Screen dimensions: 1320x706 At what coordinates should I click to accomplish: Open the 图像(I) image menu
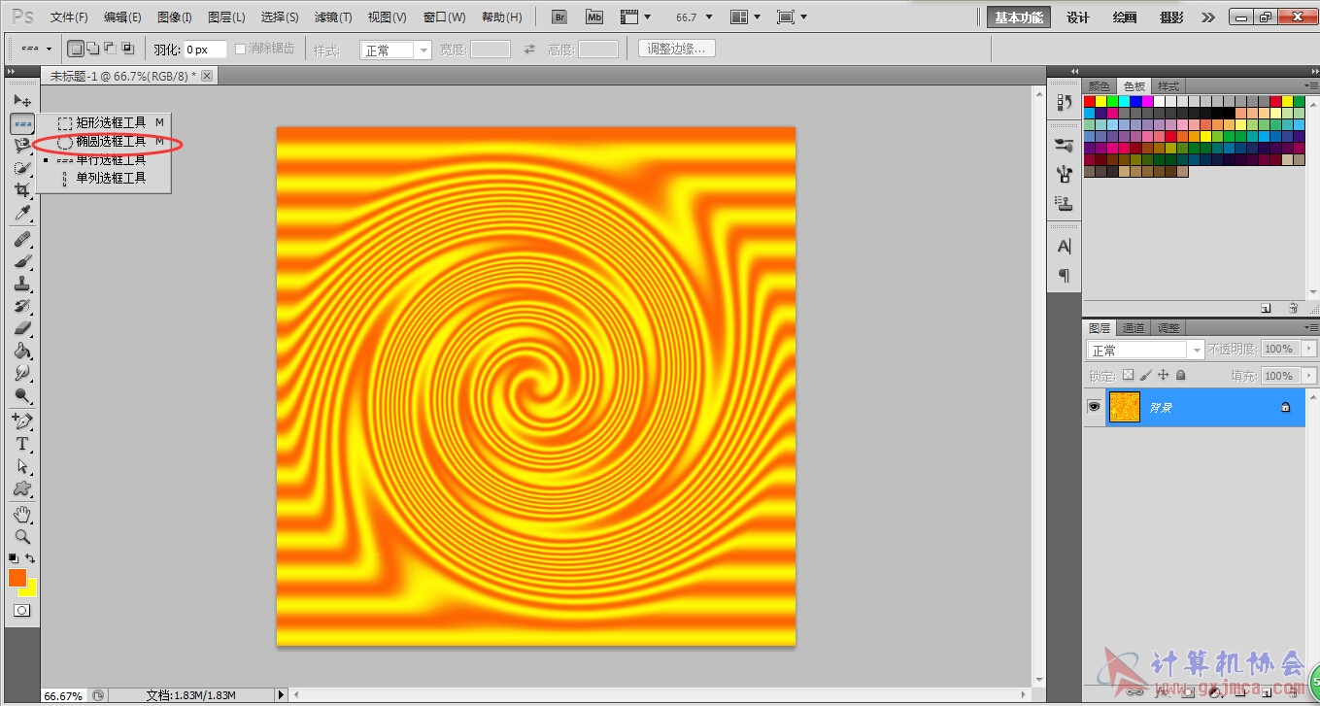(x=175, y=17)
